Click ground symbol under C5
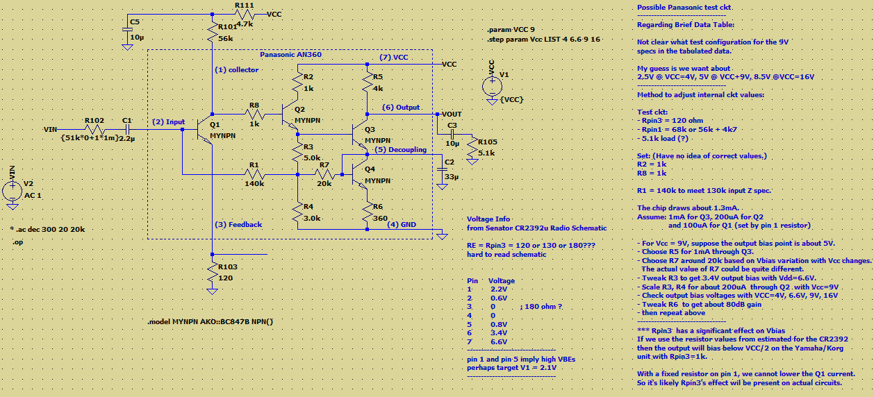874x397 pixels. pos(128,46)
